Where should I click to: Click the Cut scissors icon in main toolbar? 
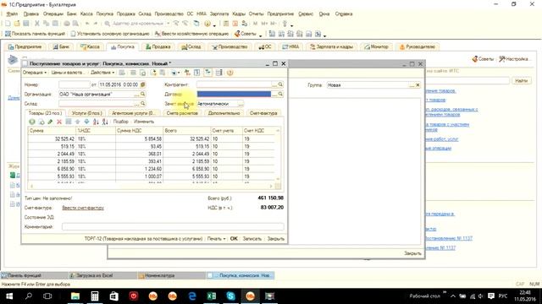tap(37, 24)
